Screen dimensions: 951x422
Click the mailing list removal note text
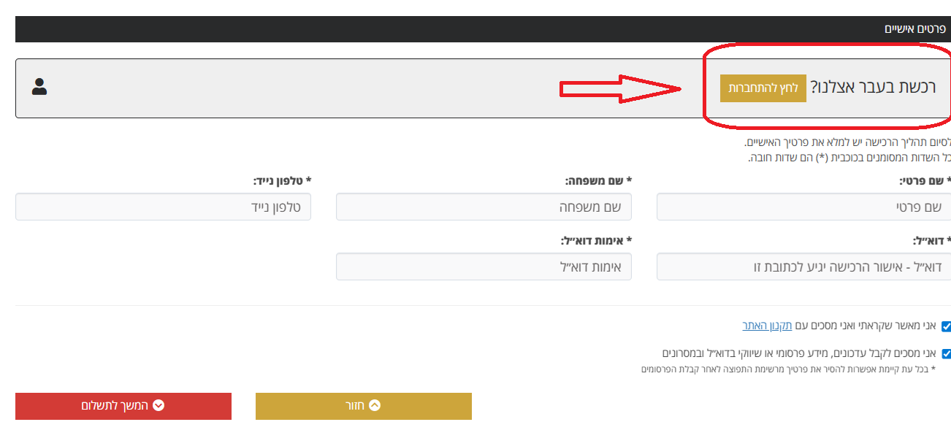coord(788,369)
